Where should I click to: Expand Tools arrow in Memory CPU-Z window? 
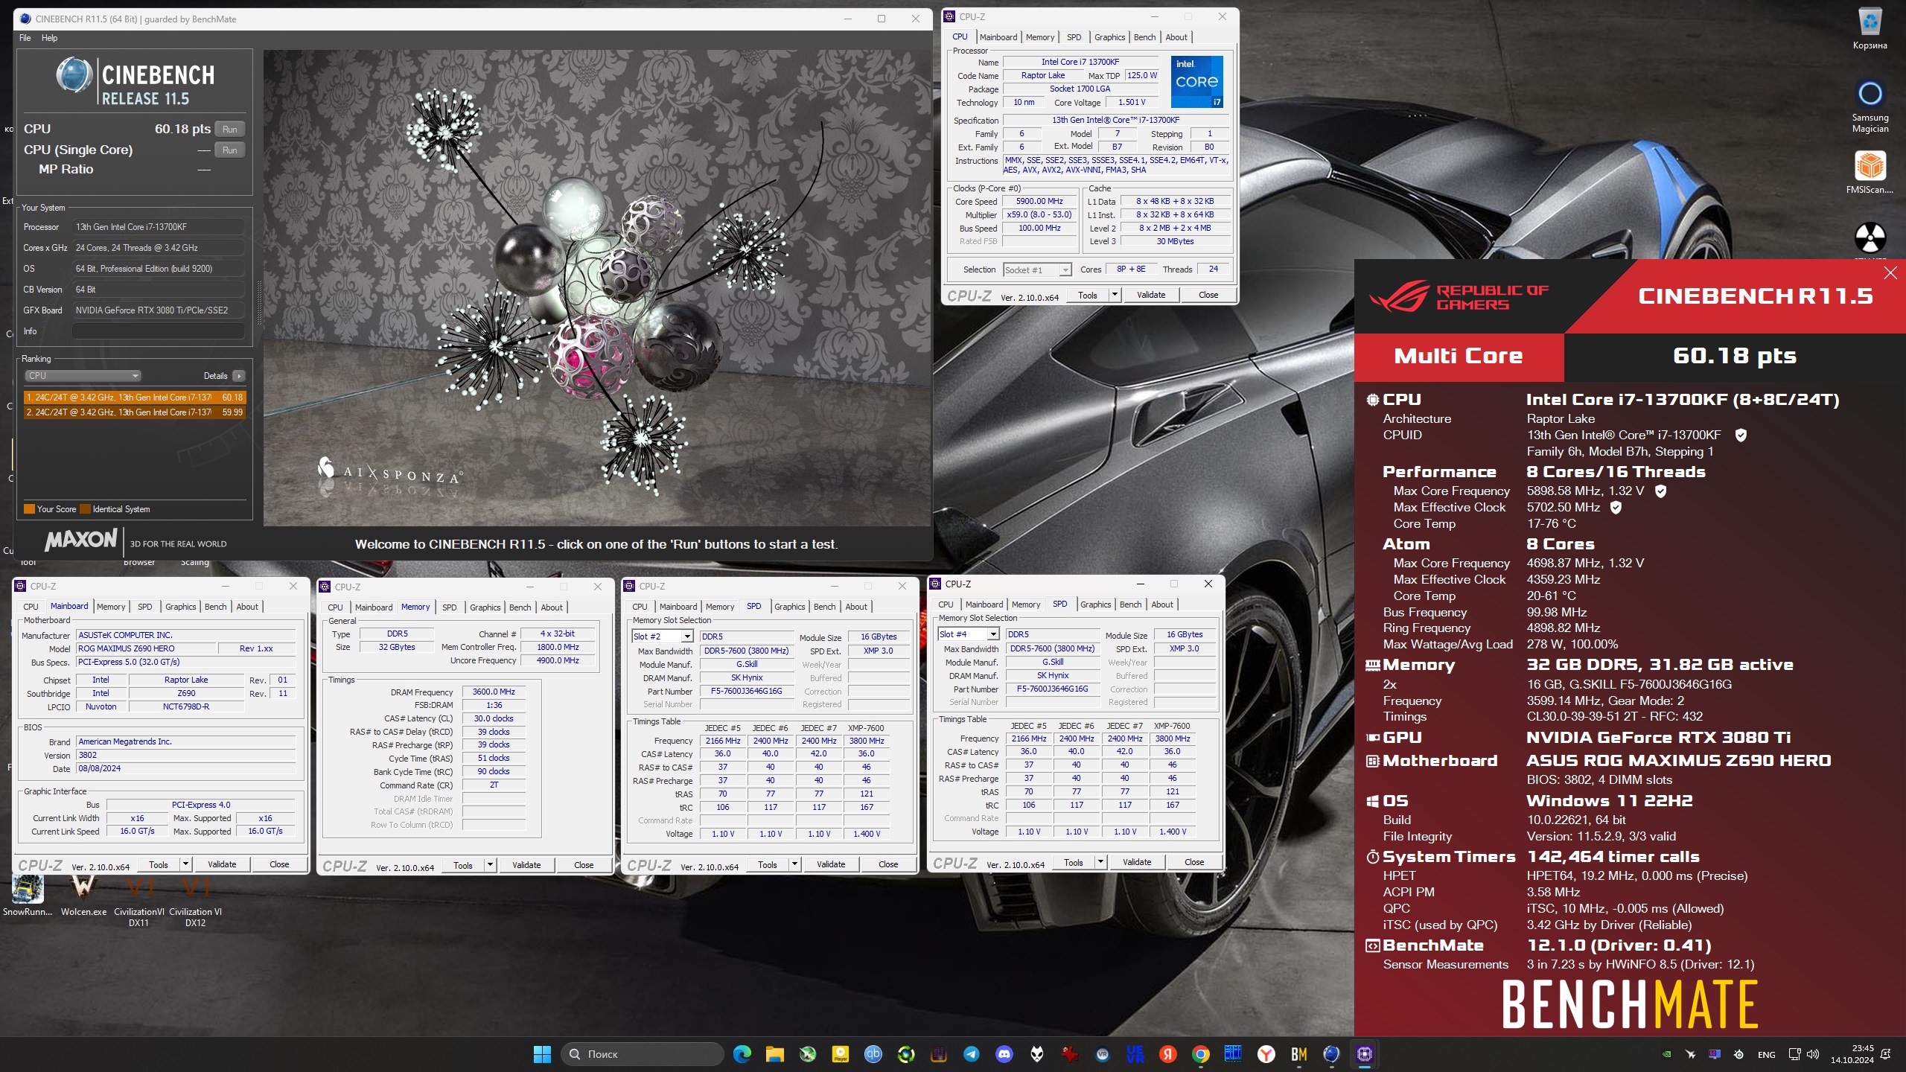(490, 865)
